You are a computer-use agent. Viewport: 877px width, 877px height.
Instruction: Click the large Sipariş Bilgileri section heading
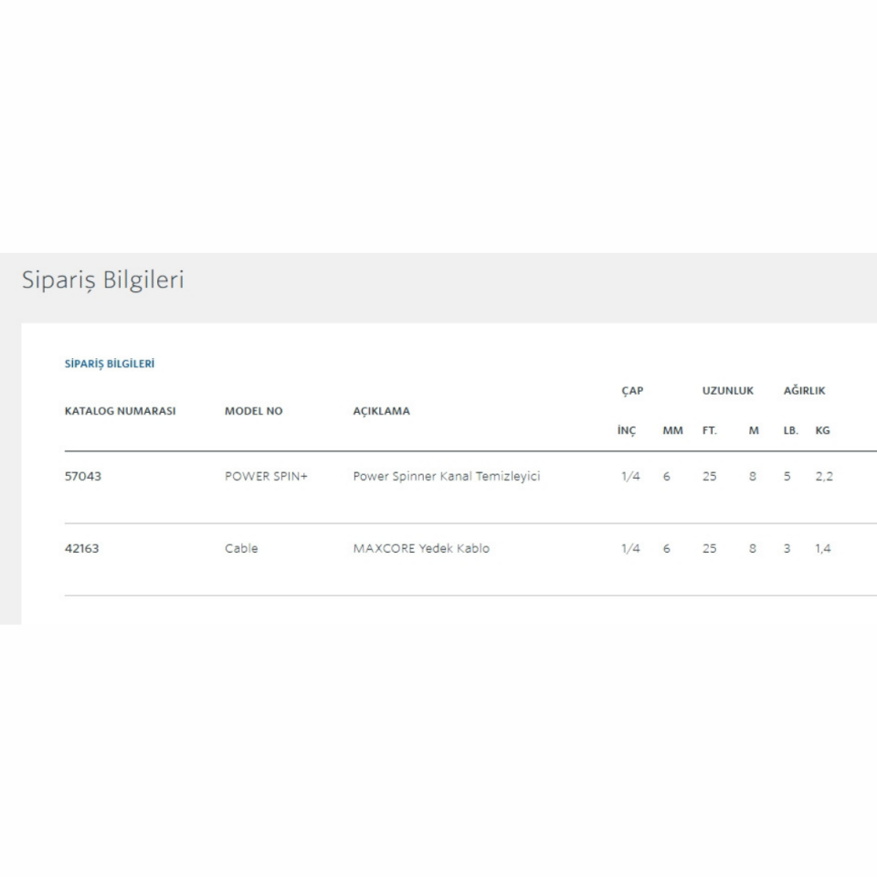click(x=102, y=280)
